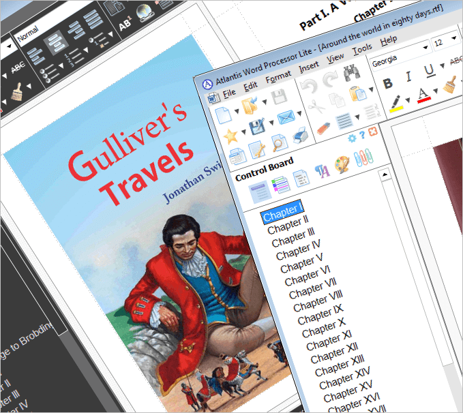Toggle Italic in the Lite window

tap(408, 76)
